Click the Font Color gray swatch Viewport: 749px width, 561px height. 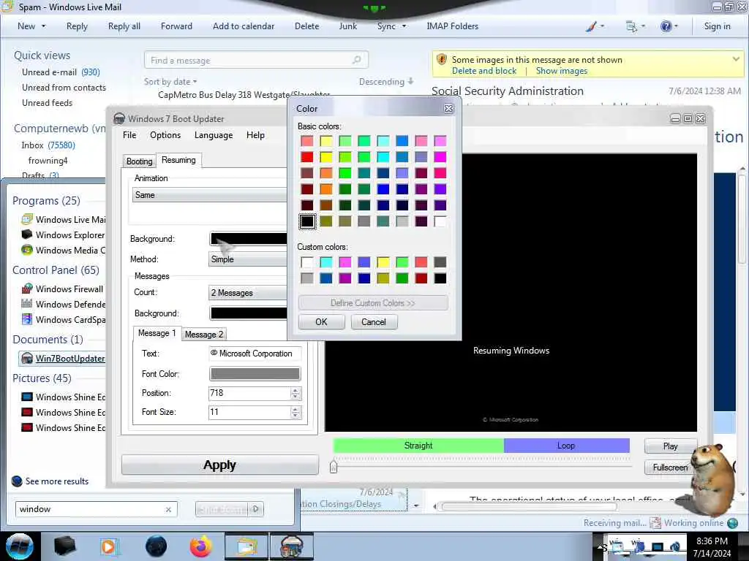tap(255, 373)
